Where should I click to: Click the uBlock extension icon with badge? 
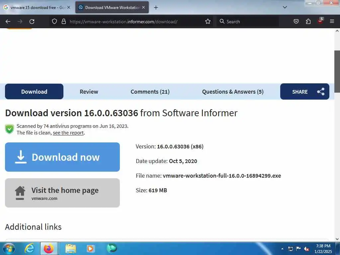point(320,21)
